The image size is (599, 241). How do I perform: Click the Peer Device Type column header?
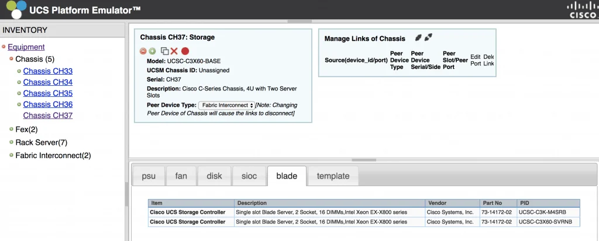[x=399, y=60]
